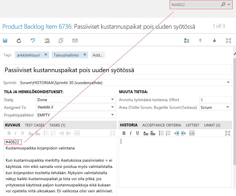Increase indent in Kuvaus editor

click(68, 133)
